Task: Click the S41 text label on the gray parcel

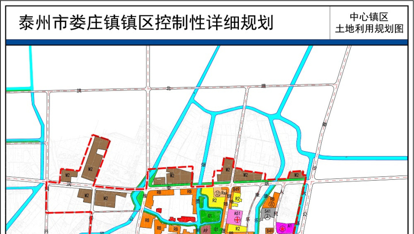Action: click(x=268, y=211)
